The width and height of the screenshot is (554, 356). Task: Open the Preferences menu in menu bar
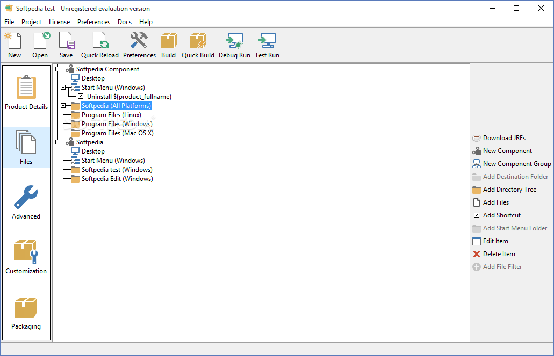93,22
